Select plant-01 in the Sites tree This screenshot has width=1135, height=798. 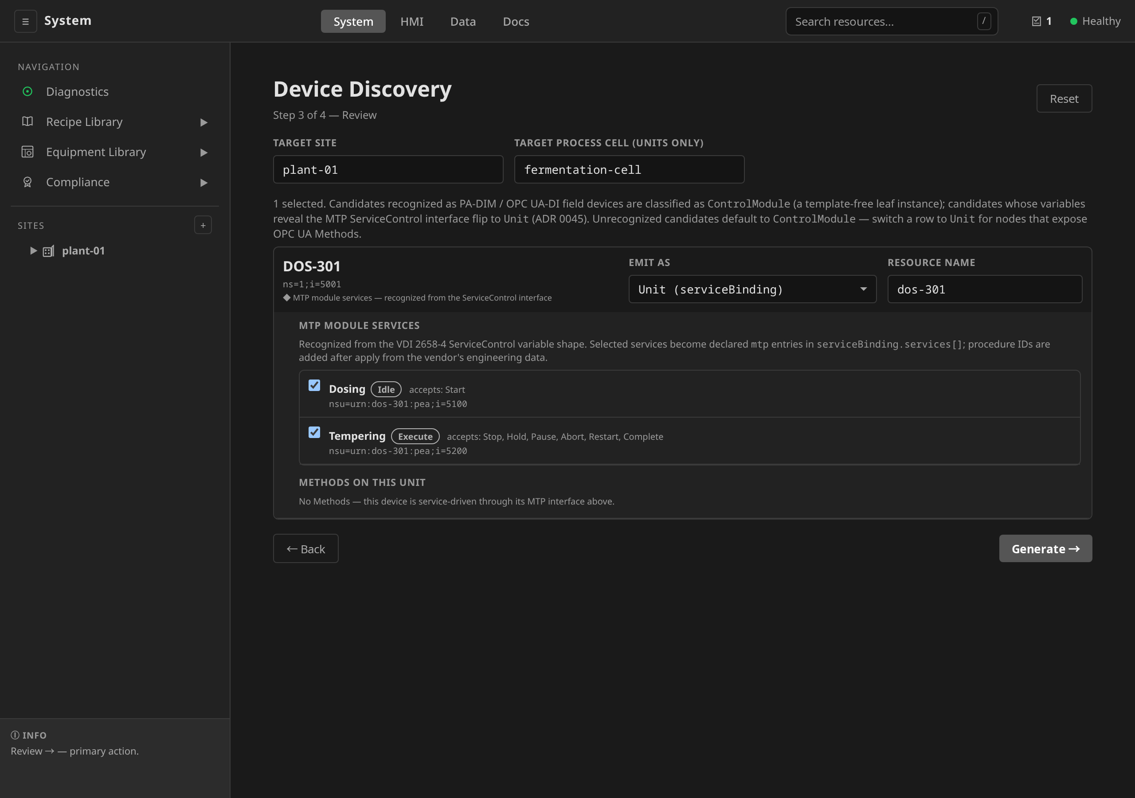pyautogui.click(x=83, y=250)
